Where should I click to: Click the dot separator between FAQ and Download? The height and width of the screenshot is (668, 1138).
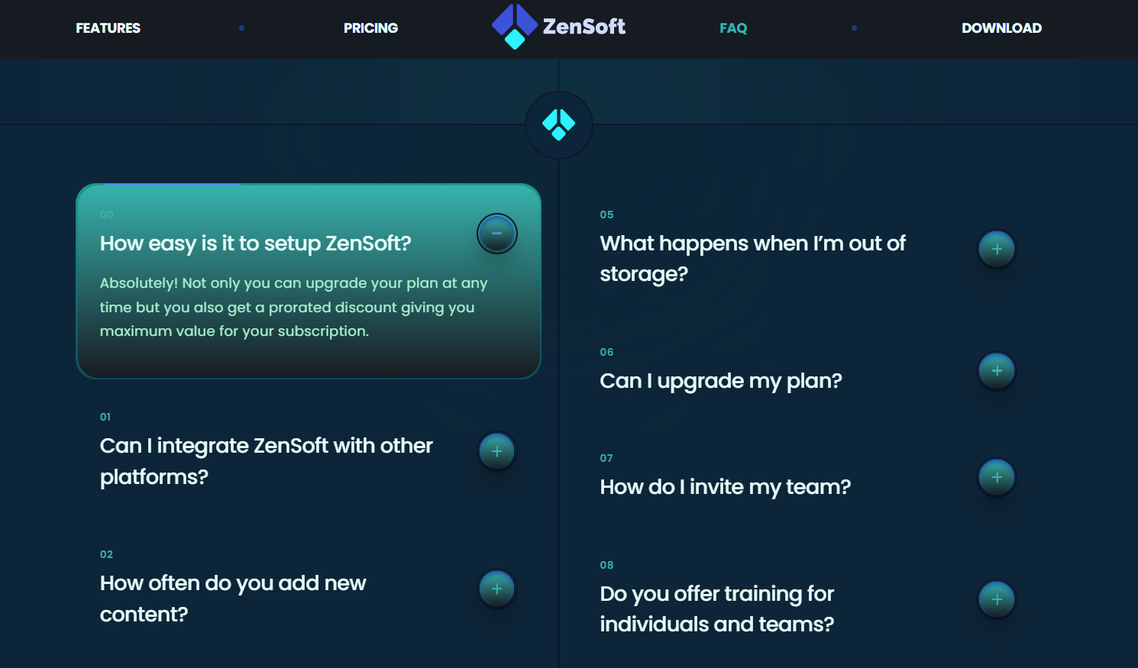[854, 28]
